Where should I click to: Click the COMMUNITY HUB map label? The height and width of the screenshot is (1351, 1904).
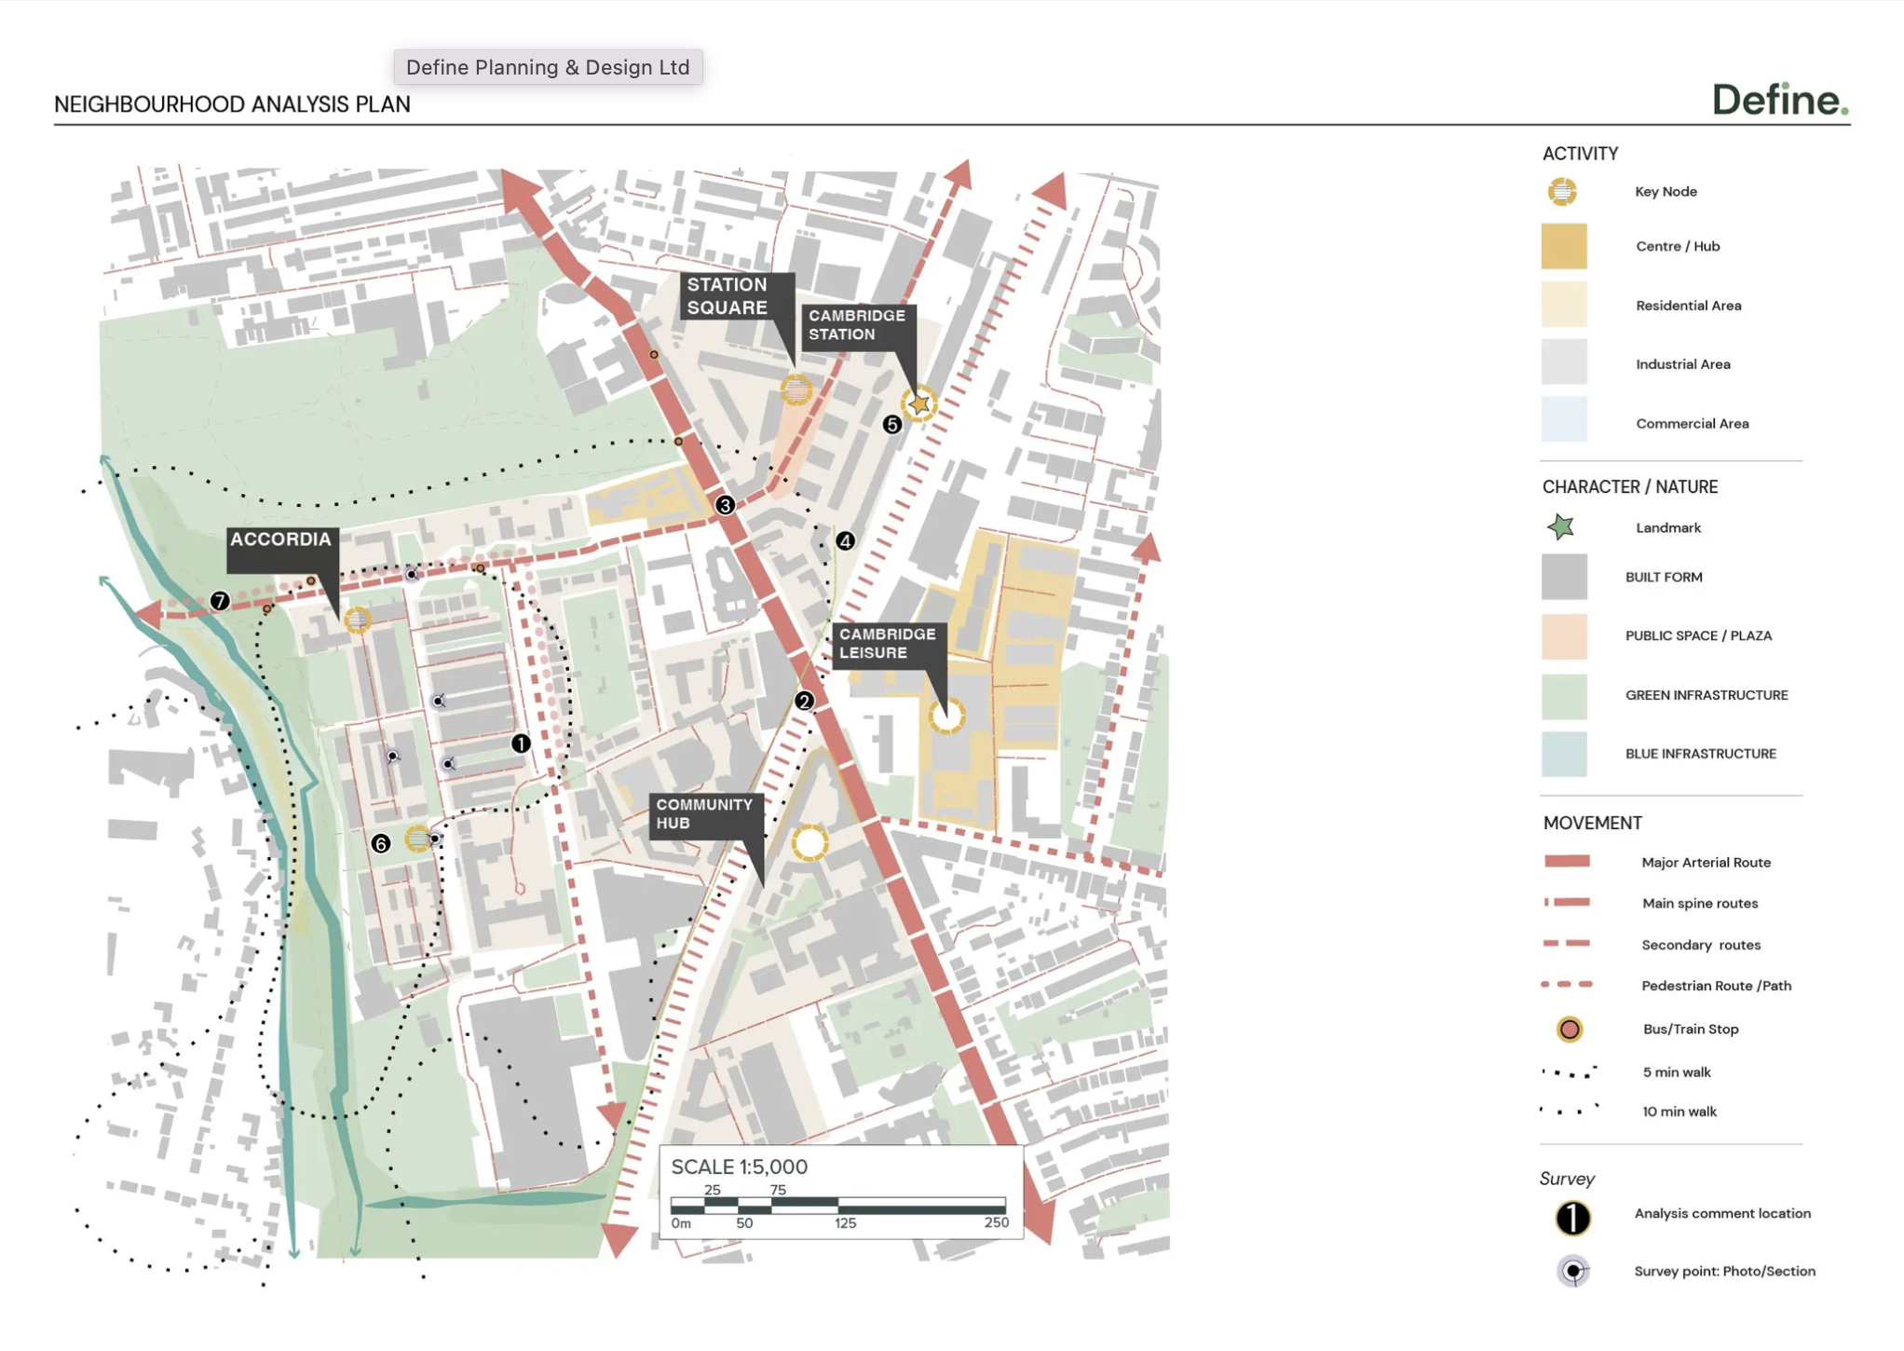704,814
